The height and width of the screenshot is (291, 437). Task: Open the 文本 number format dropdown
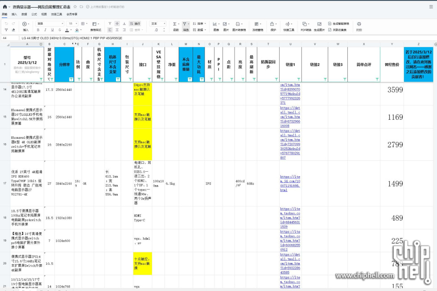click(158, 24)
